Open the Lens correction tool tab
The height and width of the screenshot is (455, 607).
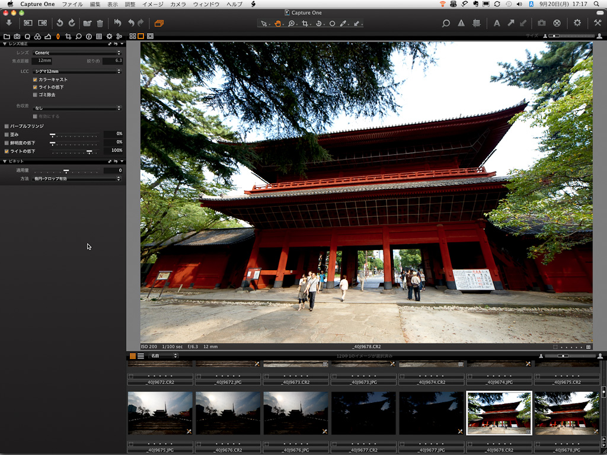(x=57, y=37)
